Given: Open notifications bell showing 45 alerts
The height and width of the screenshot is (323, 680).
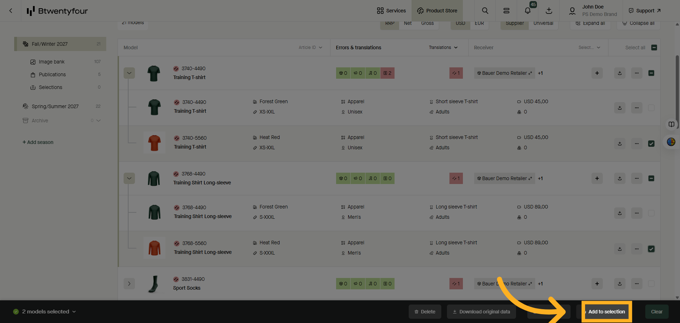Looking at the screenshot, I should pos(527,10).
